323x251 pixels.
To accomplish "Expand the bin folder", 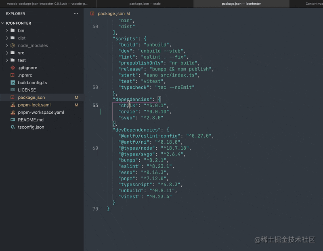I will (x=6, y=30).
